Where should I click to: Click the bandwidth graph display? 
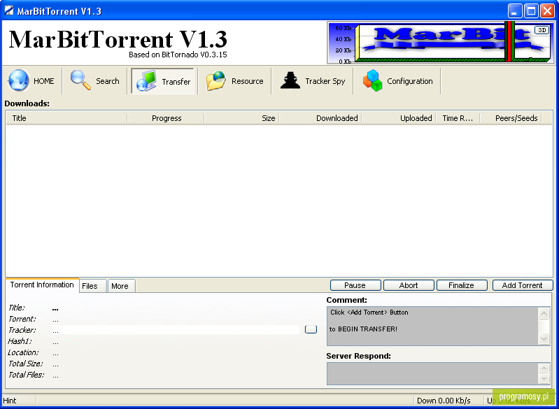coord(441,43)
